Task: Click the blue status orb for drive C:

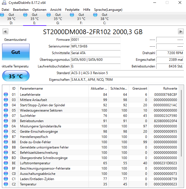Action: [95, 15]
